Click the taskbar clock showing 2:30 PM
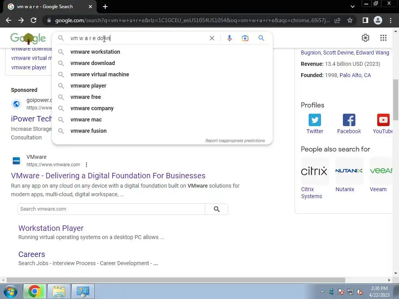Viewport: 399px width, 299px height. click(379, 292)
